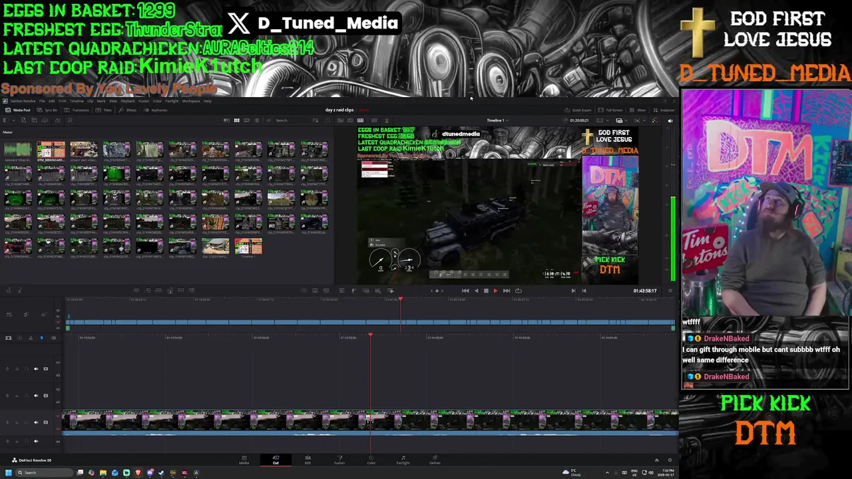The height and width of the screenshot is (479, 852).
Task: Switch to the Edit page tab
Action: pyautogui.click(x=308, y=460)
